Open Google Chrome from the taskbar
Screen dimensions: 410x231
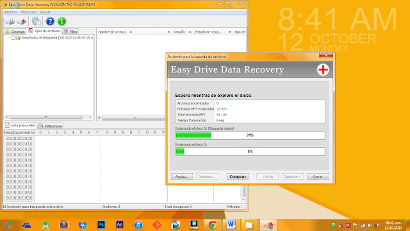click(x=213, y=225)
